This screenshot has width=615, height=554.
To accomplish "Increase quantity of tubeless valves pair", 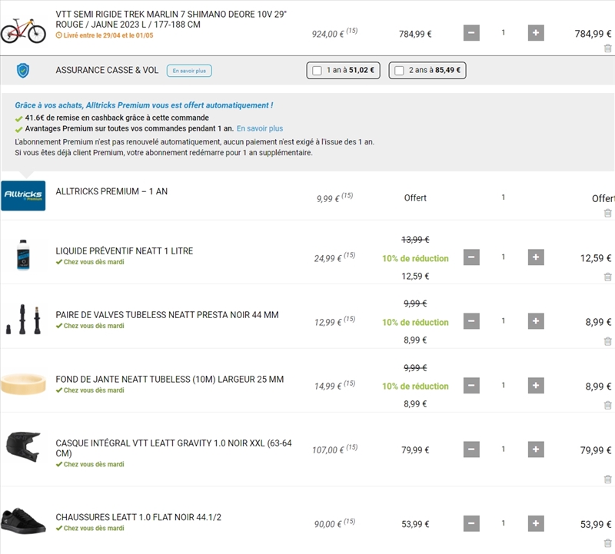I will click(536, 321).
